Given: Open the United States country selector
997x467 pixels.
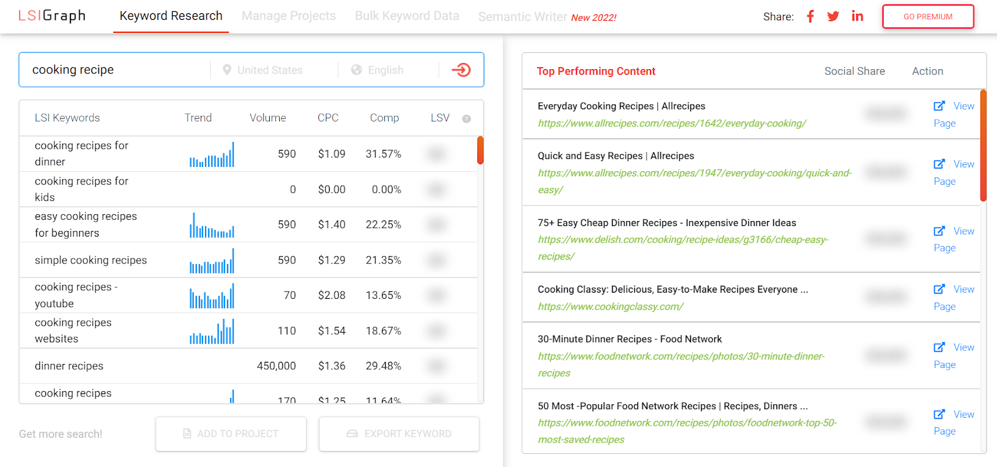Looking at the screenshot, I should (270, 70).
